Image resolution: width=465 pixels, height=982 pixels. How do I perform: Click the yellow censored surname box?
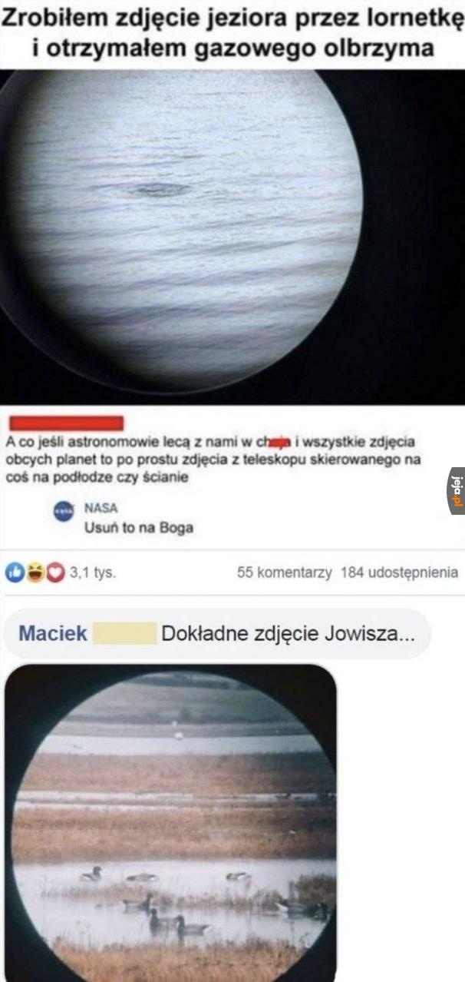point(124,634)
